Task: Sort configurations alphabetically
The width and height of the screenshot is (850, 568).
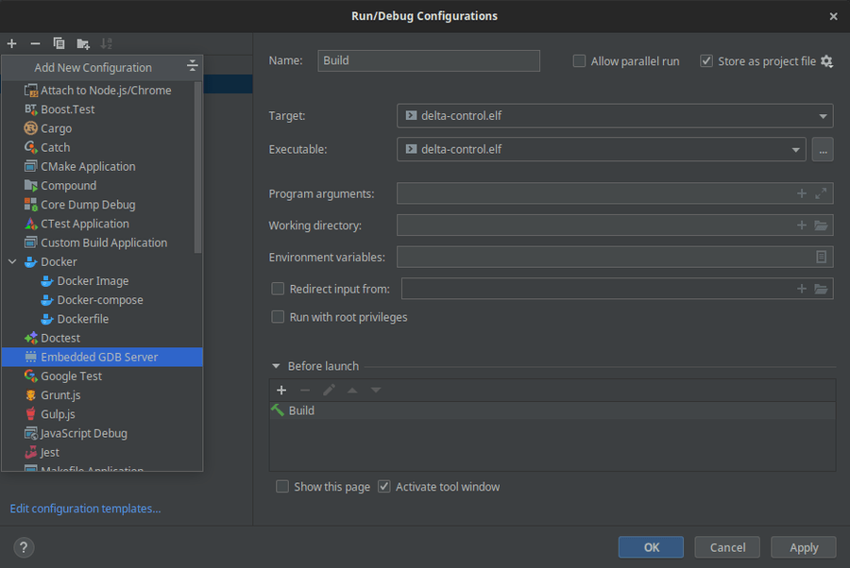Action: pyautogui.click(x=106, y=42)
